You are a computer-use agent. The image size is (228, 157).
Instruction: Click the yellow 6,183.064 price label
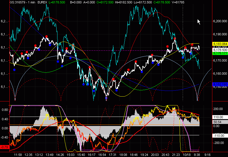click(220, 44)
